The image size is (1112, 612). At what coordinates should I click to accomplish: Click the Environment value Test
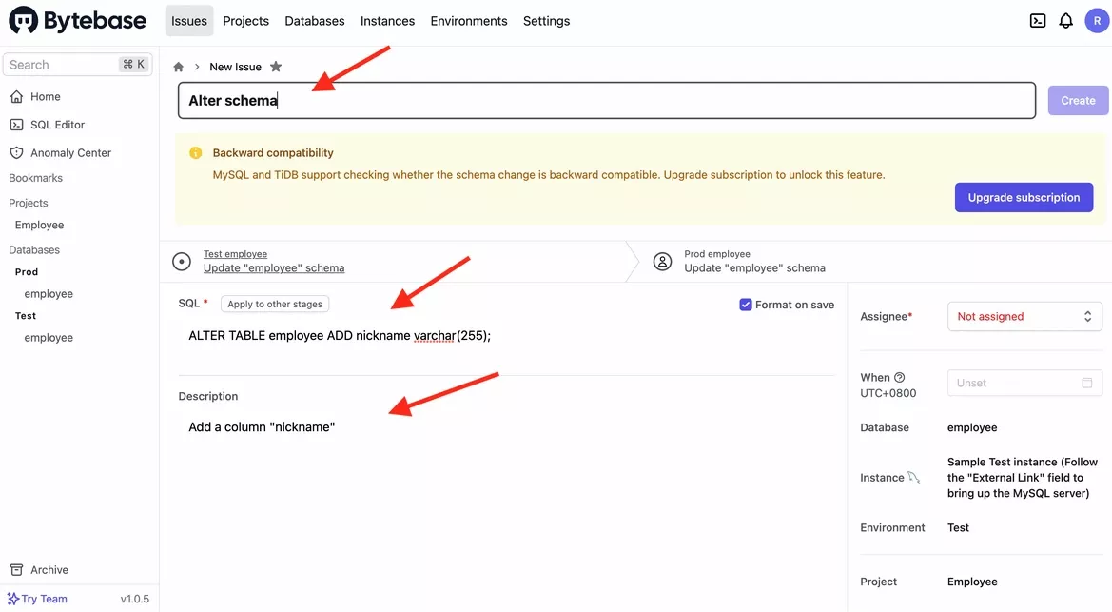[x=958, y=527]
